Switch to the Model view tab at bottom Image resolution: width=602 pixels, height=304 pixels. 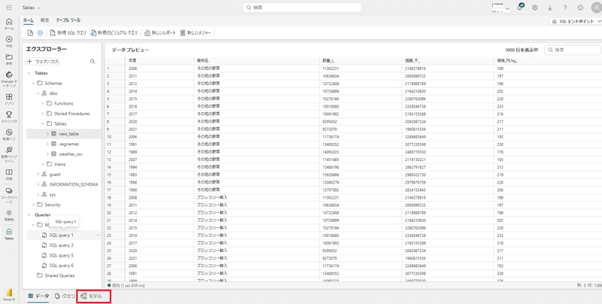93,296
